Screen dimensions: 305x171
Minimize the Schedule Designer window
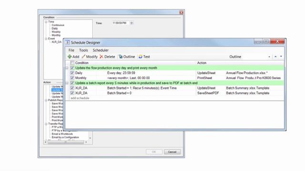(258, 41)
